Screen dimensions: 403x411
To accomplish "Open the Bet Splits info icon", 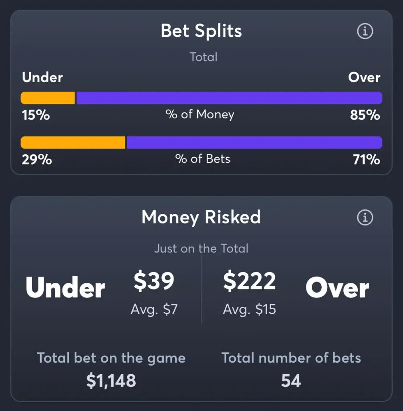I will point(365,31).
